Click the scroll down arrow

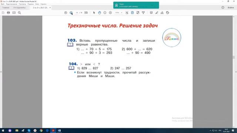click(234, 127)
